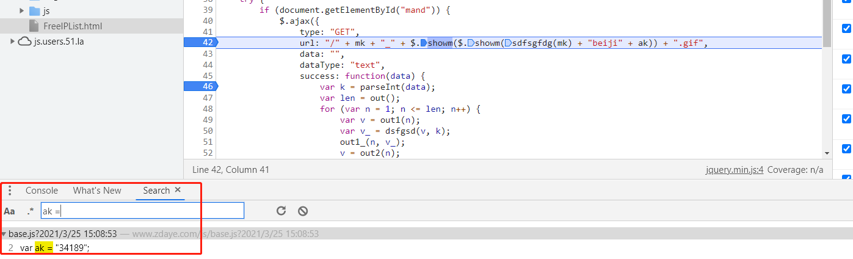Image resolution: width=853 pixels, height=259 pixels.
Task: Click the editor scrollbar down arrow
Action: 827,153
